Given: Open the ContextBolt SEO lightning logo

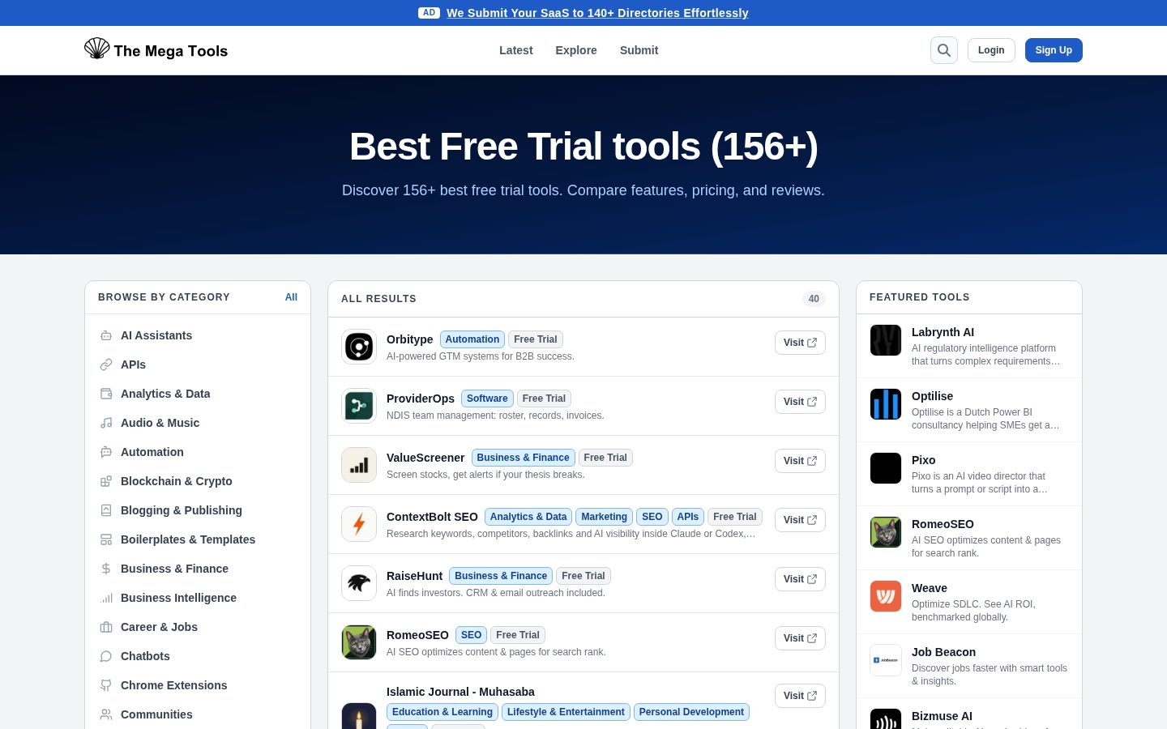Looking at the screenshot, I should [359, 524].
